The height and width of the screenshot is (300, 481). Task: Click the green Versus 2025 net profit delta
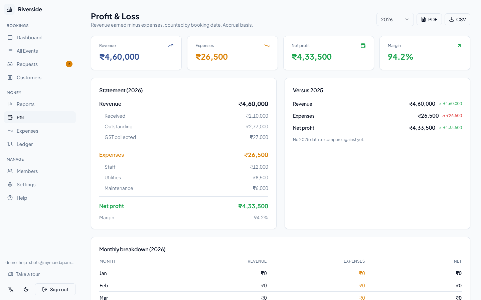(x=450, y=128)
